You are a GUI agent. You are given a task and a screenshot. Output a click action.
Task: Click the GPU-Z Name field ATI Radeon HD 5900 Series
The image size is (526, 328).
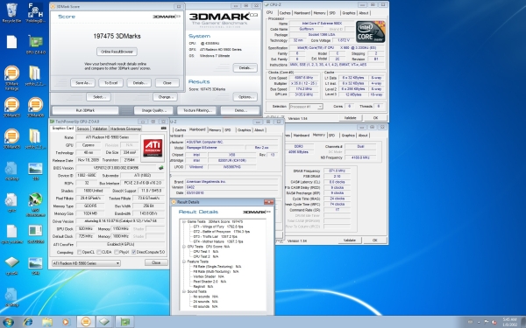point(107,137)
